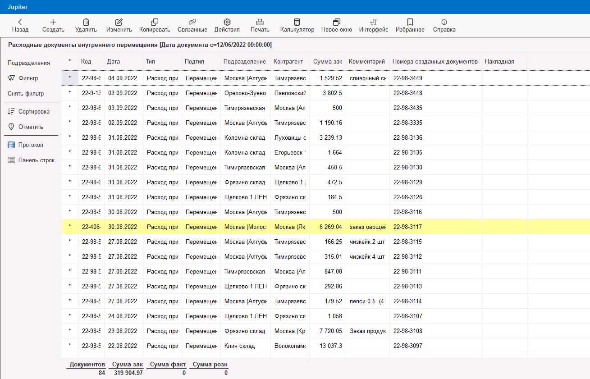Select document number 22-98-3097
The height and width of the screenshot is (379, 590).
[436, 346]
